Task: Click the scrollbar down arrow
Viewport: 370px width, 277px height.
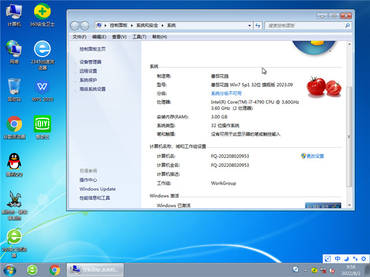Action: (349, 205)
